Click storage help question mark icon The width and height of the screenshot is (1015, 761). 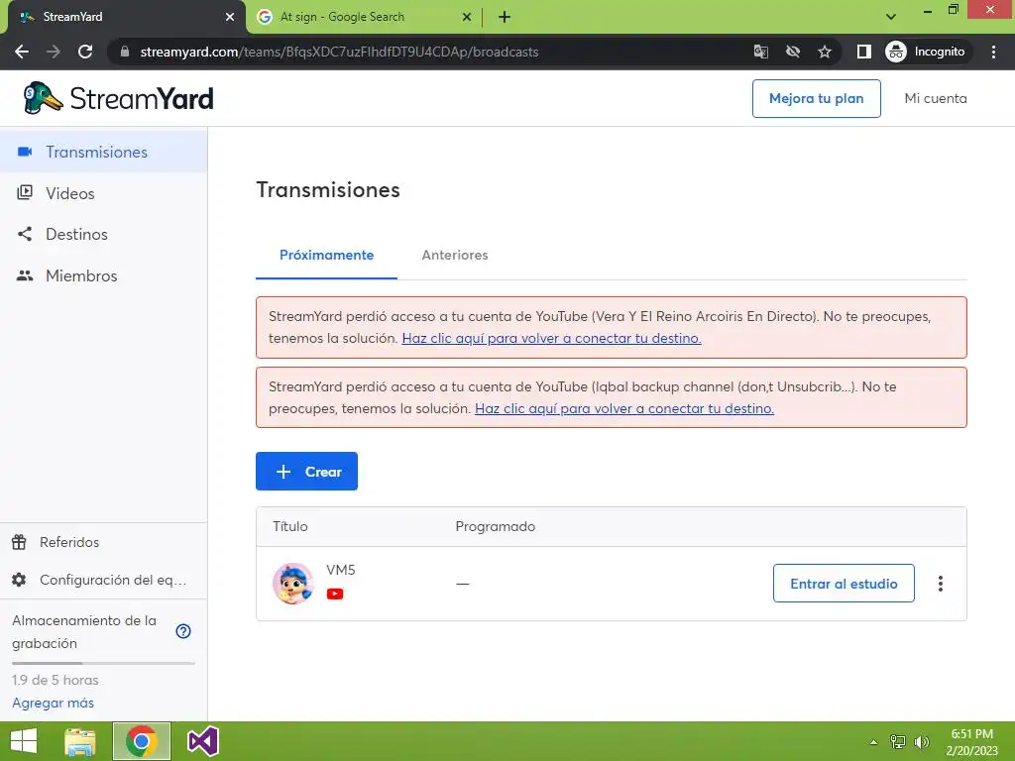tap(183, 631)
